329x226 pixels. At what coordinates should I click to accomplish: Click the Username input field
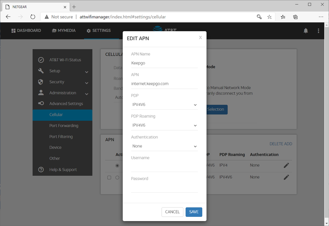164,167
